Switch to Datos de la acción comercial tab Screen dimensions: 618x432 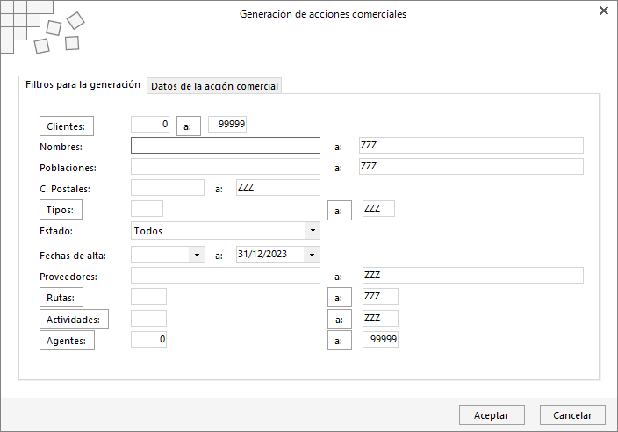(x=214, y=86)
